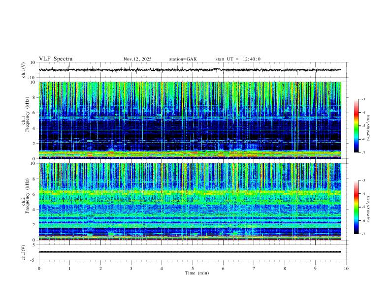Click the '-7' label on ch.1 colorbar
Viewport: 390px width, 301px height.
point(363,153)
